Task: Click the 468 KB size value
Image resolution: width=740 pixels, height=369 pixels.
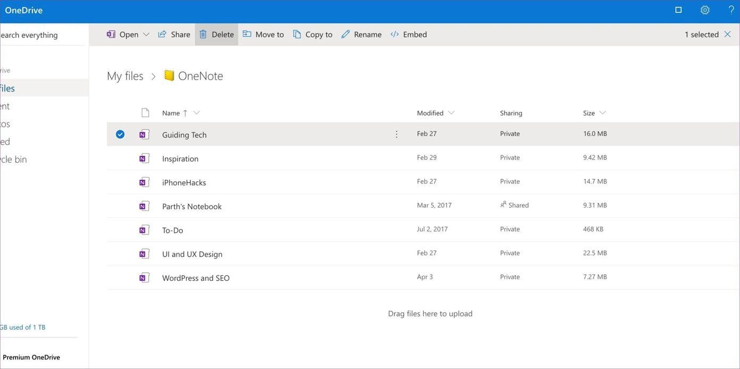Action: click(593, 229)
